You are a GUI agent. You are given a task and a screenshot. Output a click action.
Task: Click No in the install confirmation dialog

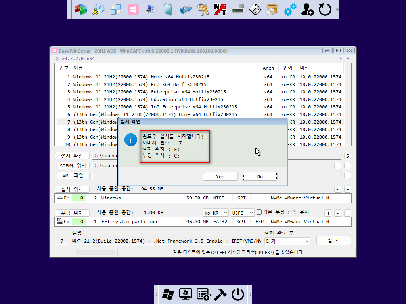point(260,177)
